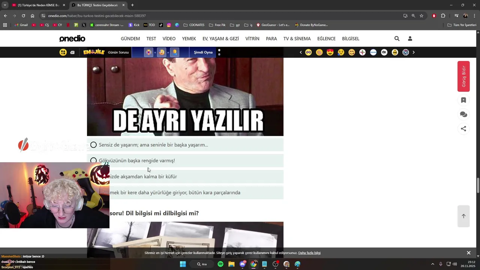Viewport: 480px width, 270px height.
Task: Open the VİDEO menu
Action: (x=169, y=39)
